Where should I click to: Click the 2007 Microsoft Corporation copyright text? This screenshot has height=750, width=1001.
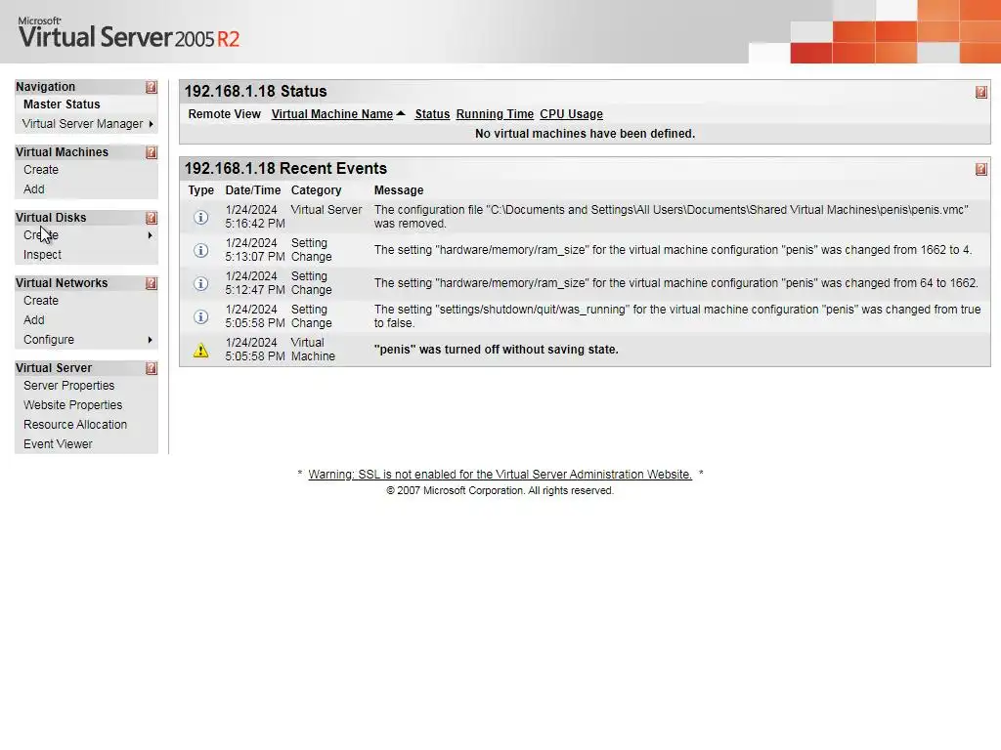500,491
